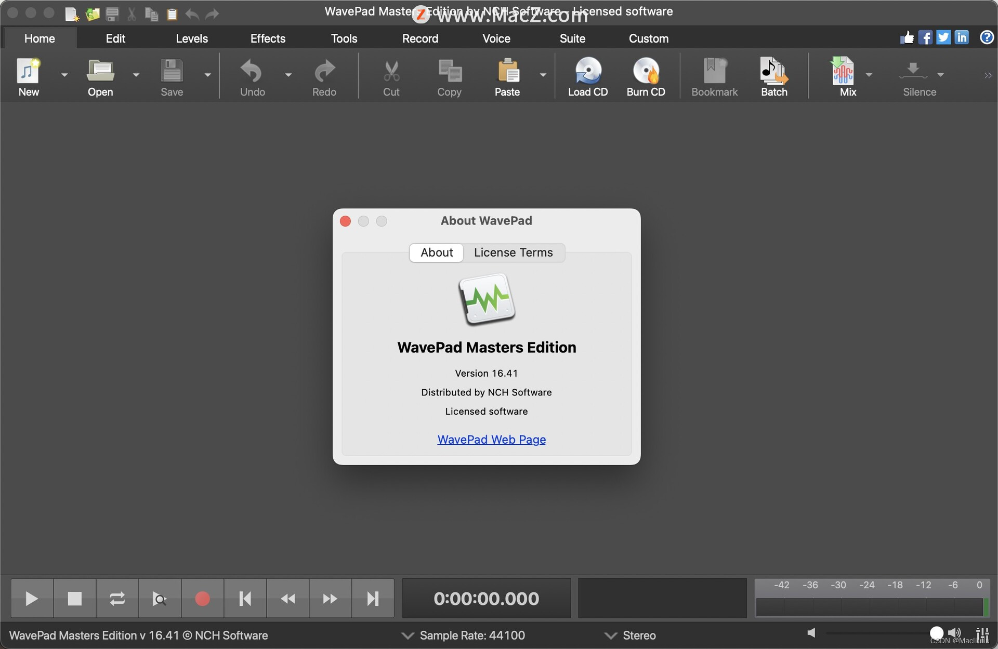Share via the Facebook icon
The image size is (998, 649).
(x=925, y=37)
